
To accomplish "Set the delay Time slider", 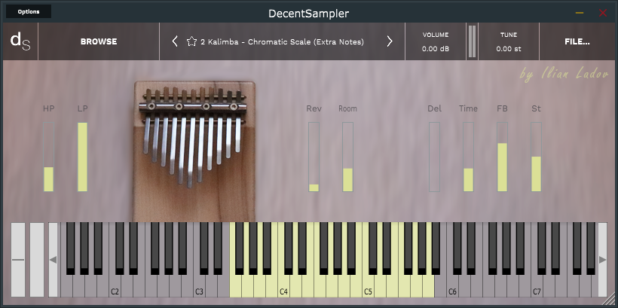I will (x=468, y=157).
